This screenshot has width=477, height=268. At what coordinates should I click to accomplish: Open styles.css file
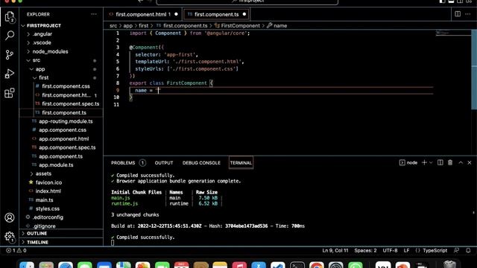tap(48, 208)
